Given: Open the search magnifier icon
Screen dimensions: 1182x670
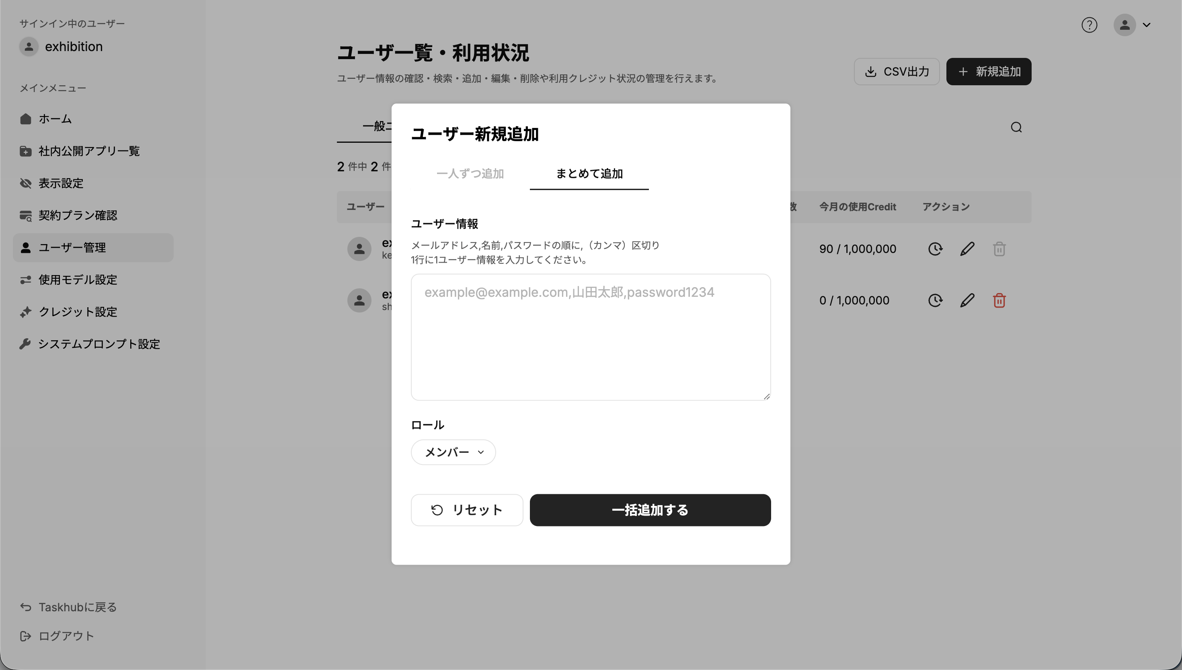Looking at the screenshot, I should (1016, 127).
